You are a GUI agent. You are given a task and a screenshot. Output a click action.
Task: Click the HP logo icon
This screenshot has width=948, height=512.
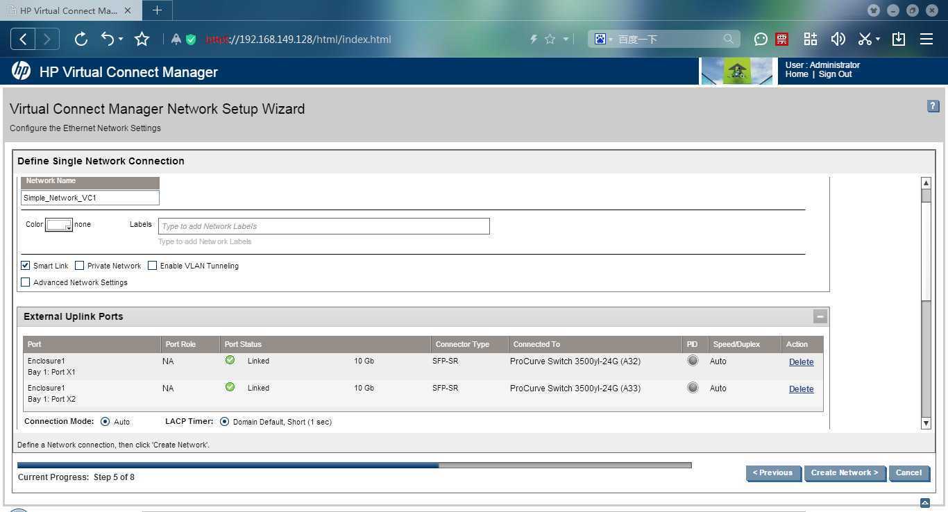click(21, 71)
